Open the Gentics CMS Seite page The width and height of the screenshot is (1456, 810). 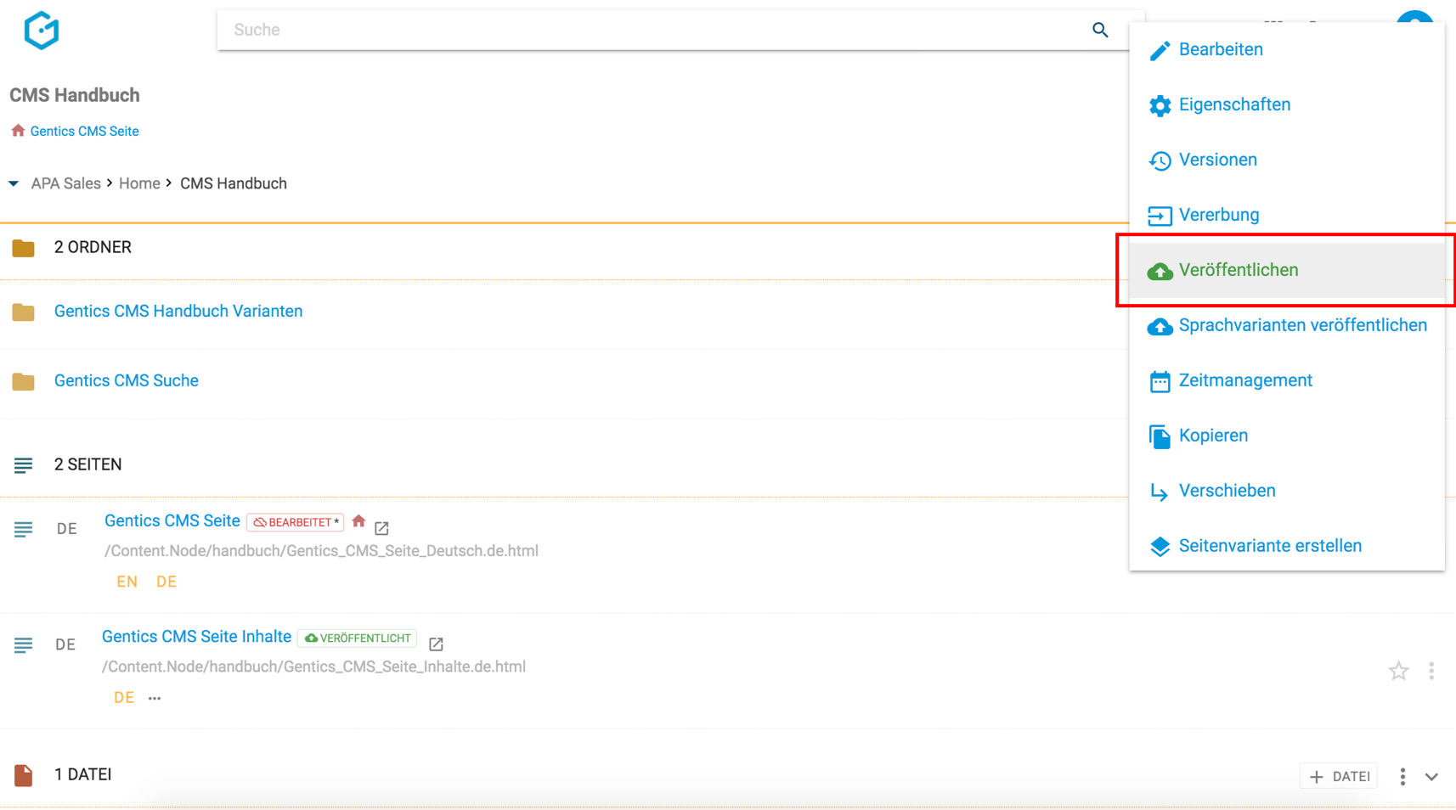click(x=172, y=520)
